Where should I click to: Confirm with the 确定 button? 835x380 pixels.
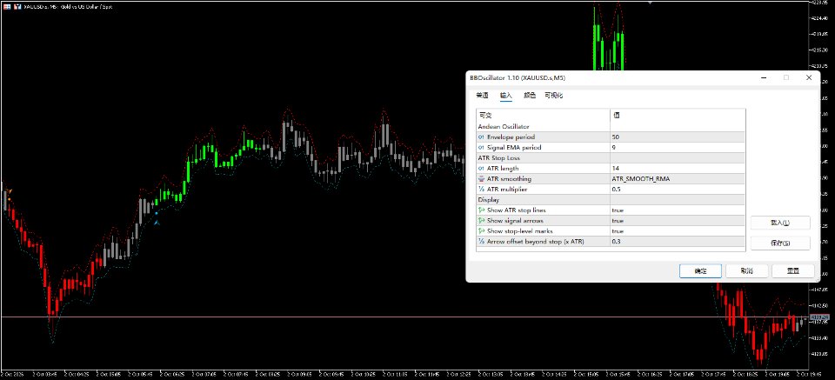coord(700,271)
